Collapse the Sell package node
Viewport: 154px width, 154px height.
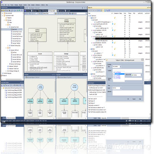6,48
